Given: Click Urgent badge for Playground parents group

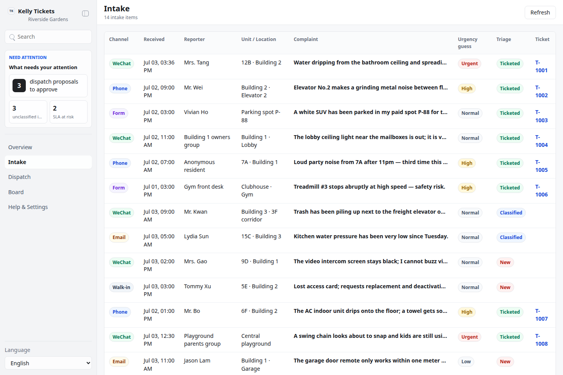Looking at the screenshot, I should click(469, 337).
